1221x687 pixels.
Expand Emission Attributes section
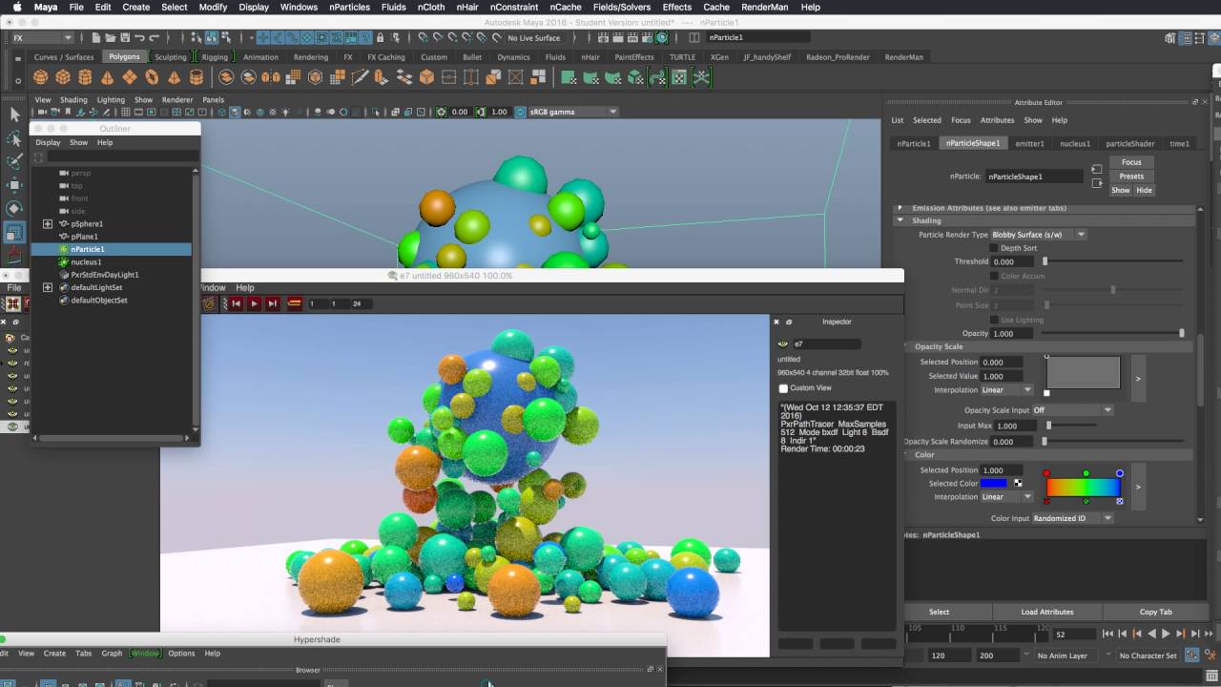click(x=900, y=208)
